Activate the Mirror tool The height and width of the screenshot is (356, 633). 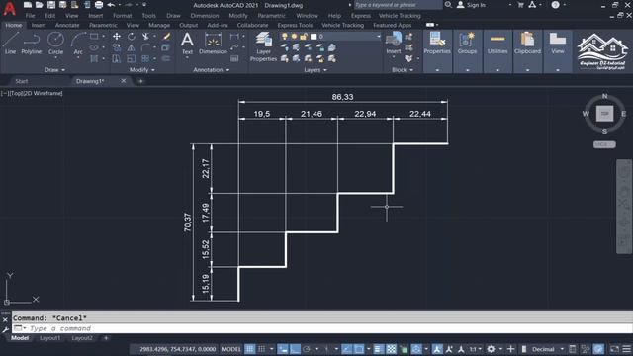pos(132,47)
